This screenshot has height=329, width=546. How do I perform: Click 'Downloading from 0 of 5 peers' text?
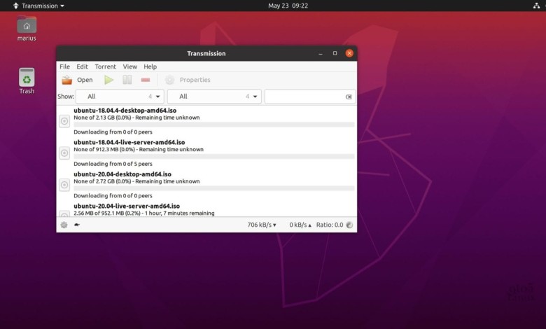113,164
